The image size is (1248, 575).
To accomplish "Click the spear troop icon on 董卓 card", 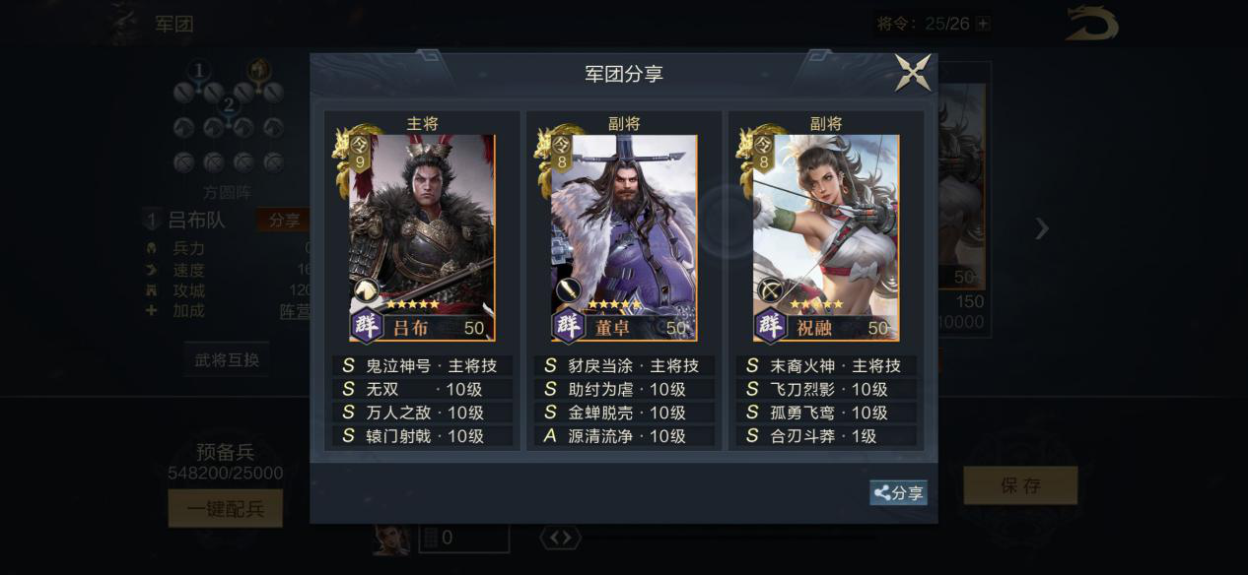I will 568,290.
